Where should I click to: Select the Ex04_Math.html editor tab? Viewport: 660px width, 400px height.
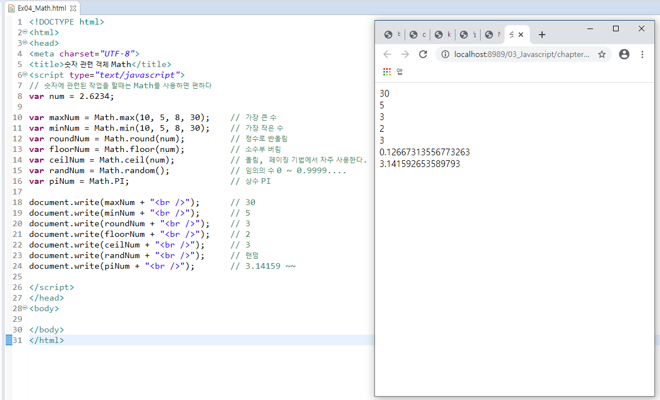coord(42,8)
